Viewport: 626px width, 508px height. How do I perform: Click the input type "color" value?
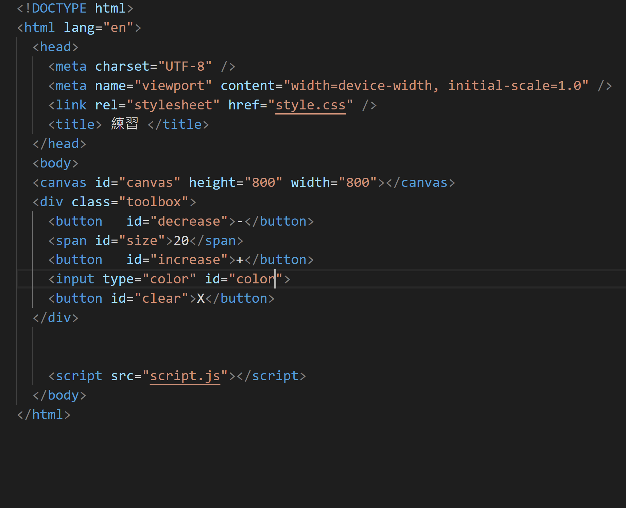(169, 279)
